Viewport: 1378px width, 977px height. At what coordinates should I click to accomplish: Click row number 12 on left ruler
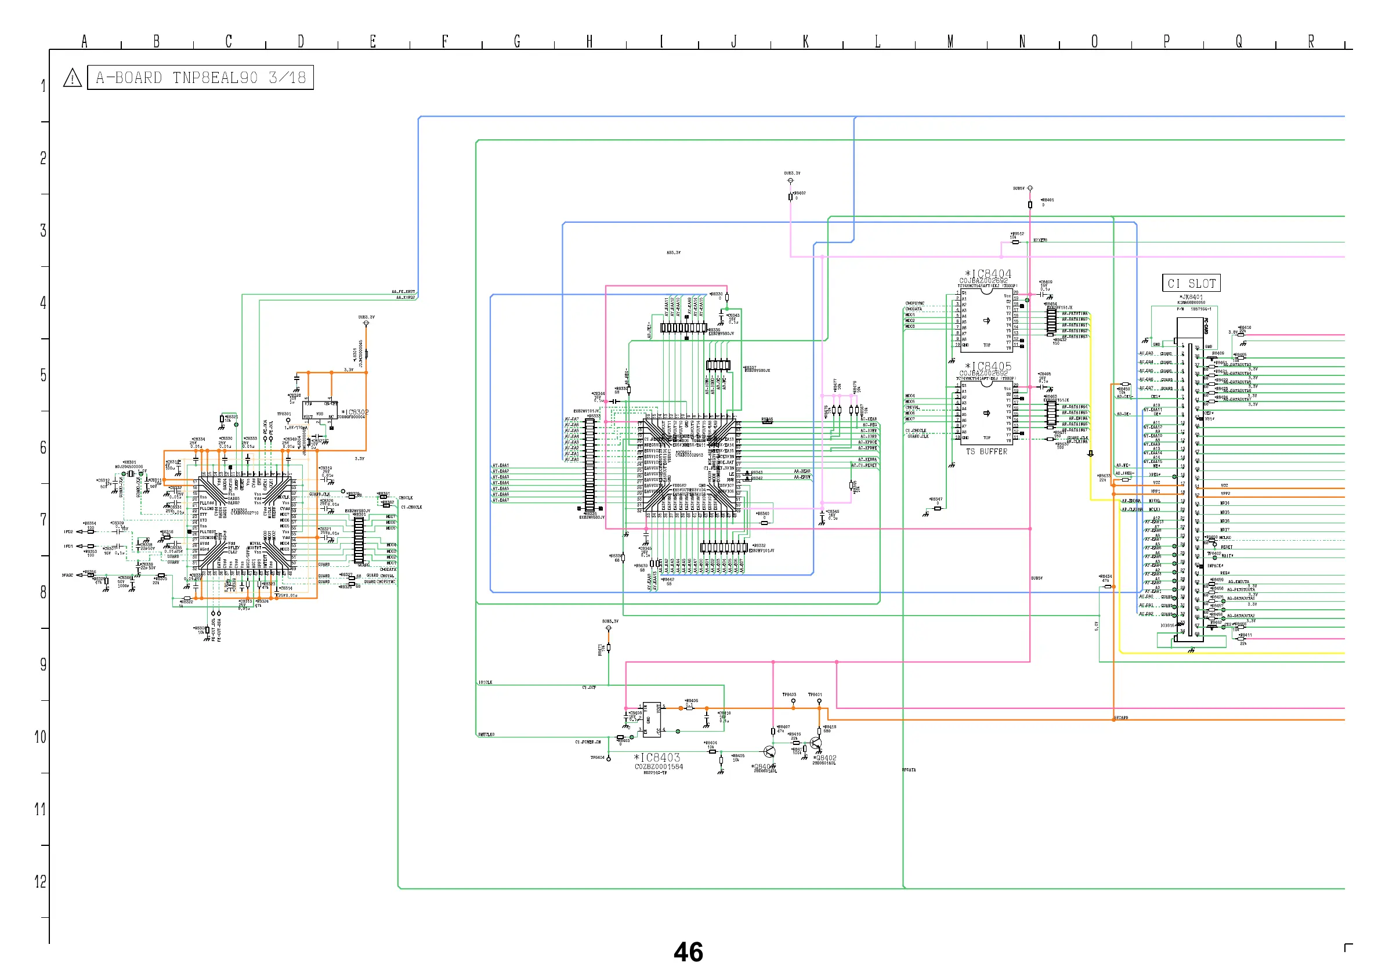tap(40, 882)
